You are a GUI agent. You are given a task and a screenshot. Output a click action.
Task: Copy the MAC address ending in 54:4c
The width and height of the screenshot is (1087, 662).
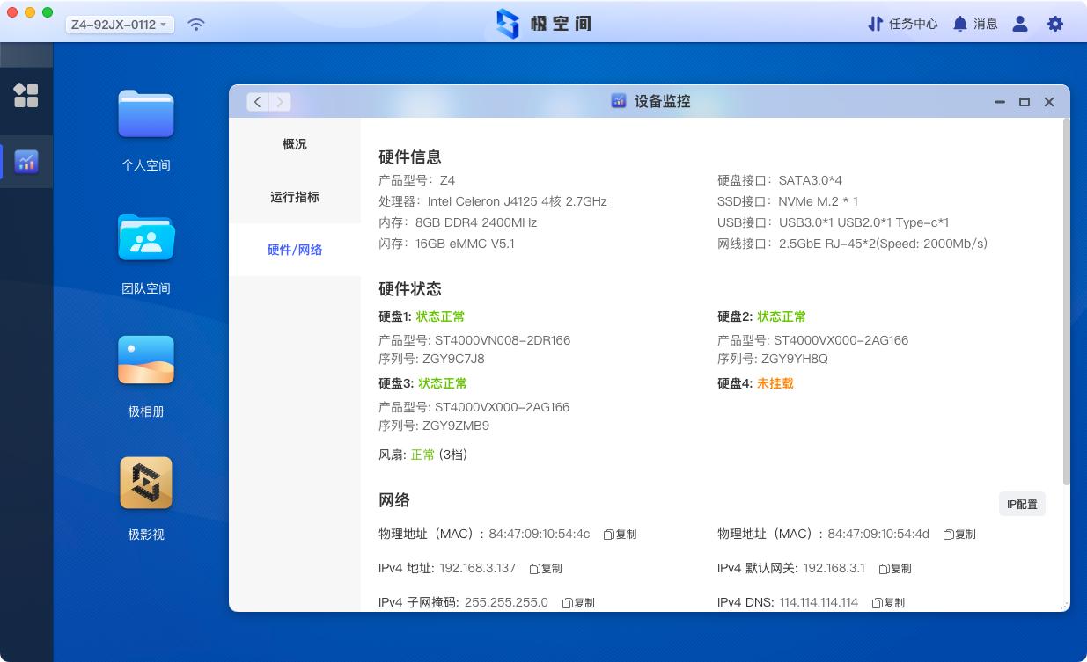click(620, 535)
